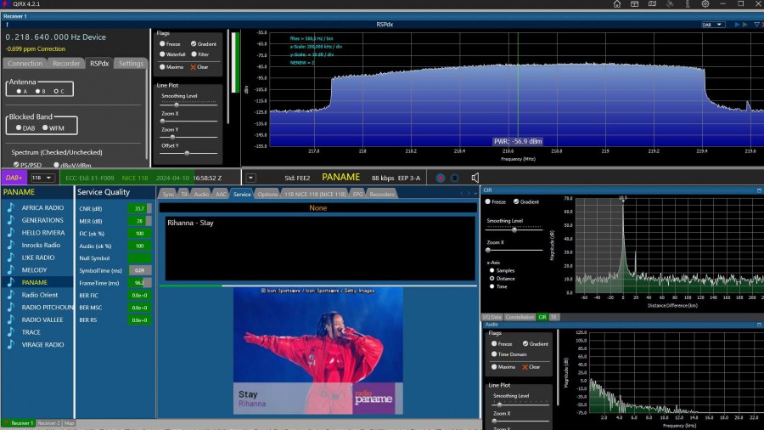Click the Rihanna slideshow image
This screenshot has height=430, width=764.
(x=317, y=350)
